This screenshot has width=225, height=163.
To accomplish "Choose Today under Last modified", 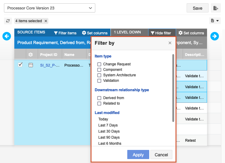I will tap(103, 119).
